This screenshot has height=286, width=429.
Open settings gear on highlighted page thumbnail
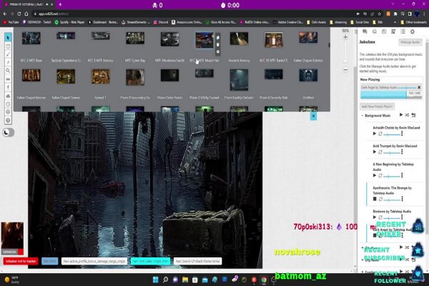coord(218,51)
